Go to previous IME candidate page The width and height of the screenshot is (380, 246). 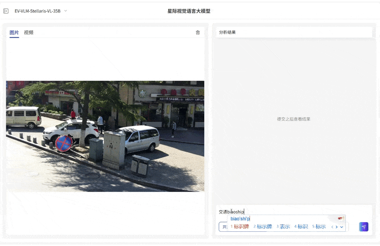[x=332, y=227]
